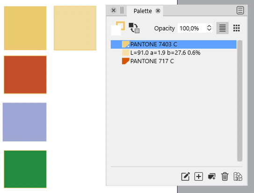Open the Palette panel options menu
Viewport: 254px width, 193px height.
(x=240, y=11)
